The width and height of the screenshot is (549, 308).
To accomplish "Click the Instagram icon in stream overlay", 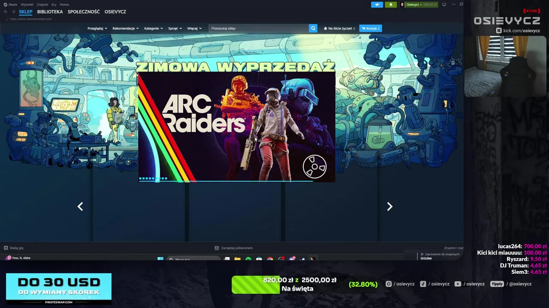I will click(389, 284).
